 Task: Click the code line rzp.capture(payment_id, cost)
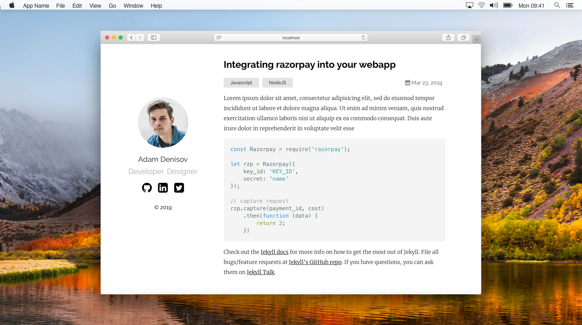277,208
